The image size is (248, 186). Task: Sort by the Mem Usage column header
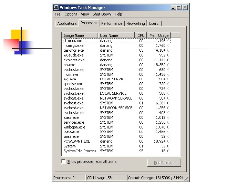[x=159, y=35]
